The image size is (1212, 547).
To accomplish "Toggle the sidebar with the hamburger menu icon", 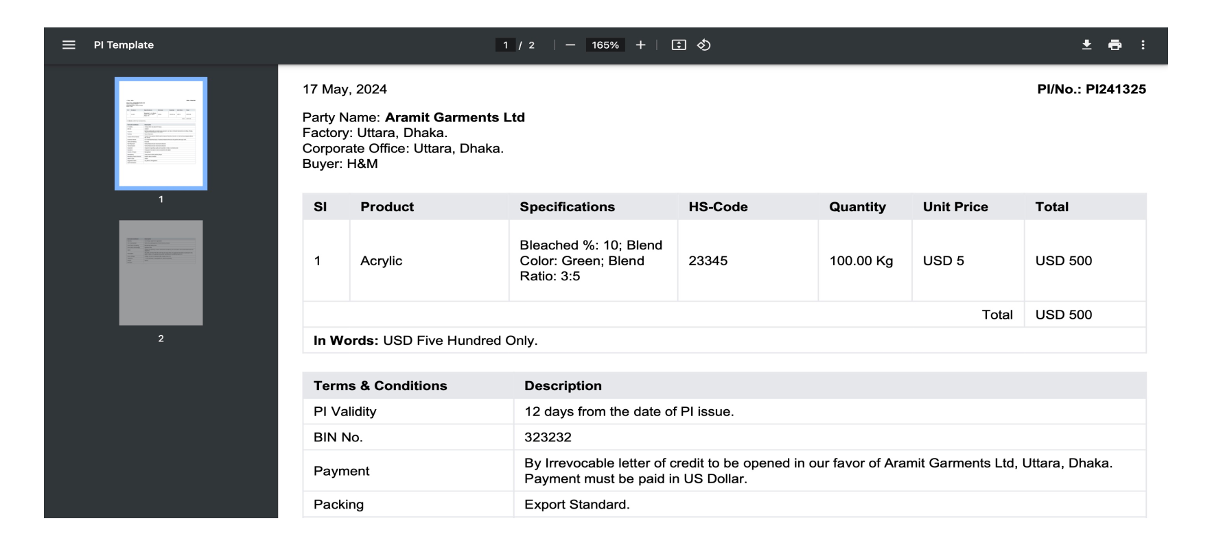I will click(69, 45).
